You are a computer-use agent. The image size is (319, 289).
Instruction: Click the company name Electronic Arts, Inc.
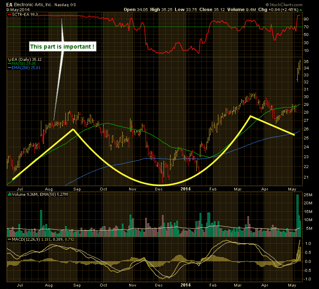coord(33,4)
